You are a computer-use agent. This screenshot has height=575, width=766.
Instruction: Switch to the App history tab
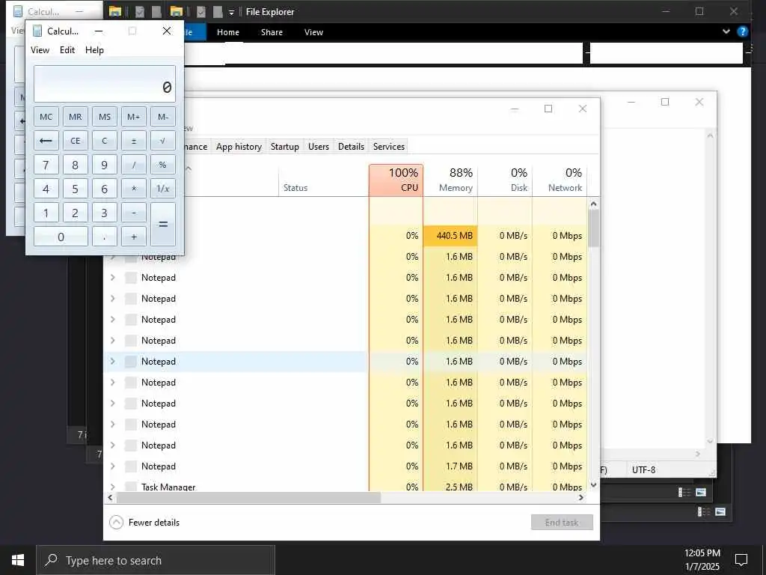click(x=239, y=147)
